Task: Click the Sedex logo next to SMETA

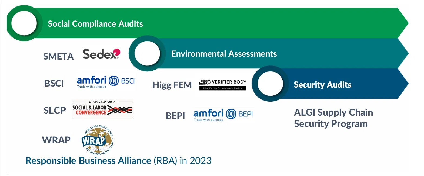Action: point(101,54)
